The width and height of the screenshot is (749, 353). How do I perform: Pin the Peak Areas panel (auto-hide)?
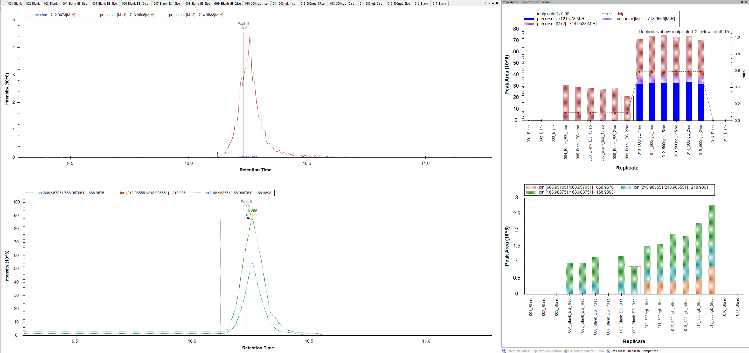742,2
